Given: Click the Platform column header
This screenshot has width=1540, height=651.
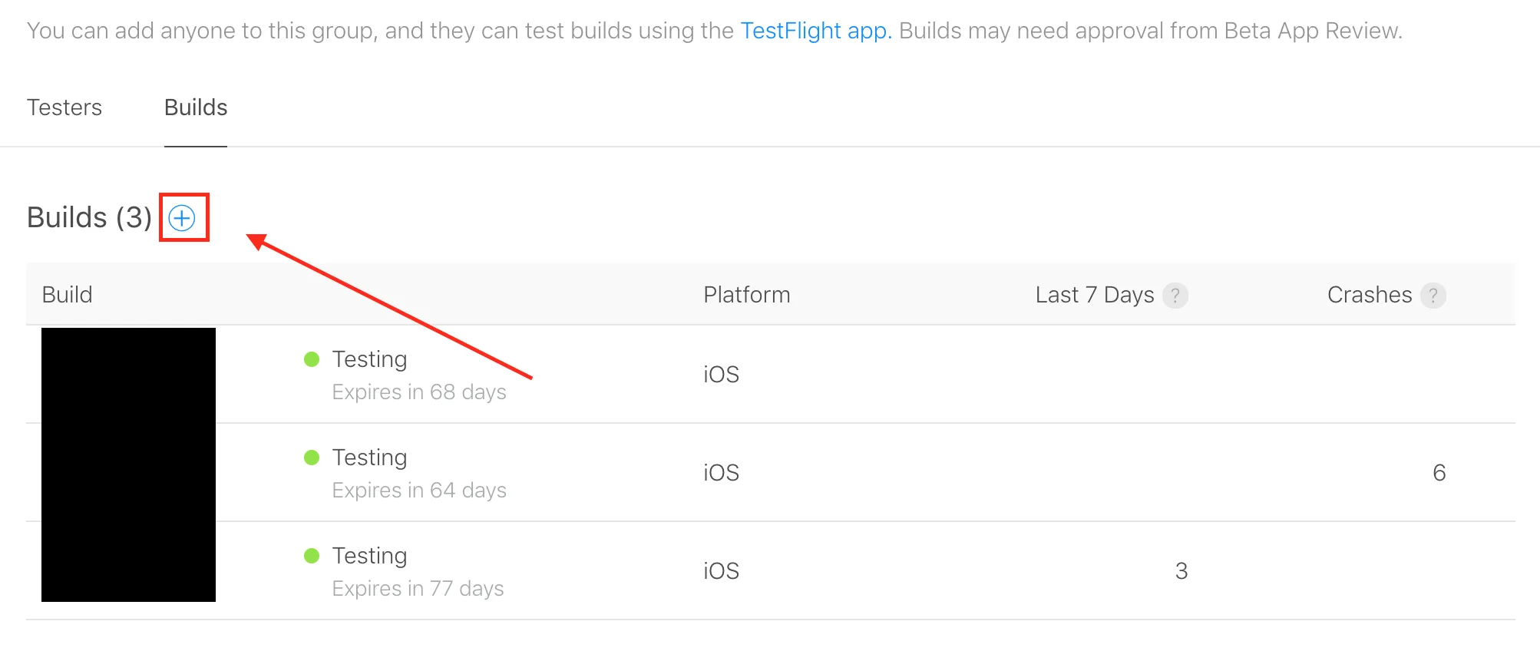Looking at the screenshot, I should pos(746,295).
